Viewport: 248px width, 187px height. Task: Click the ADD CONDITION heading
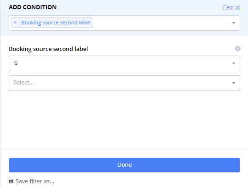[x=33, y=7]
